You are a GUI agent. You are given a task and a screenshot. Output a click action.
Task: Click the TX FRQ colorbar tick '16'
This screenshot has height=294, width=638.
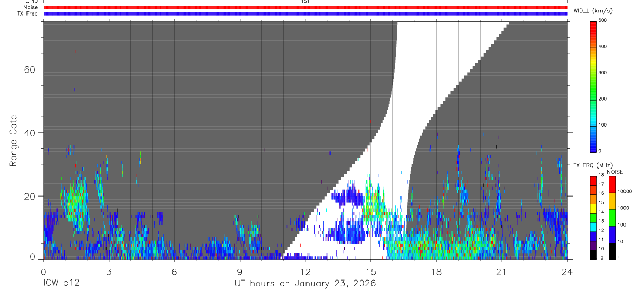click(601, 193)
